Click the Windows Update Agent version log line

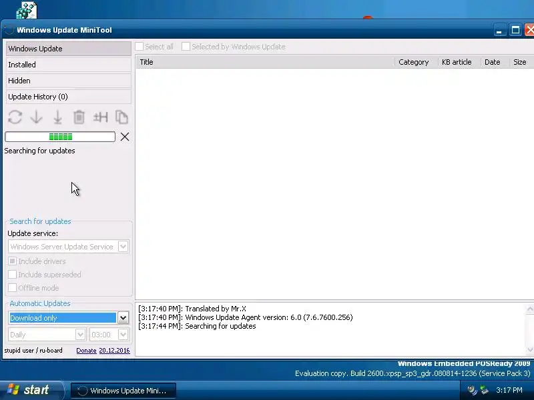pyautogui.click(x=245, y=317)
